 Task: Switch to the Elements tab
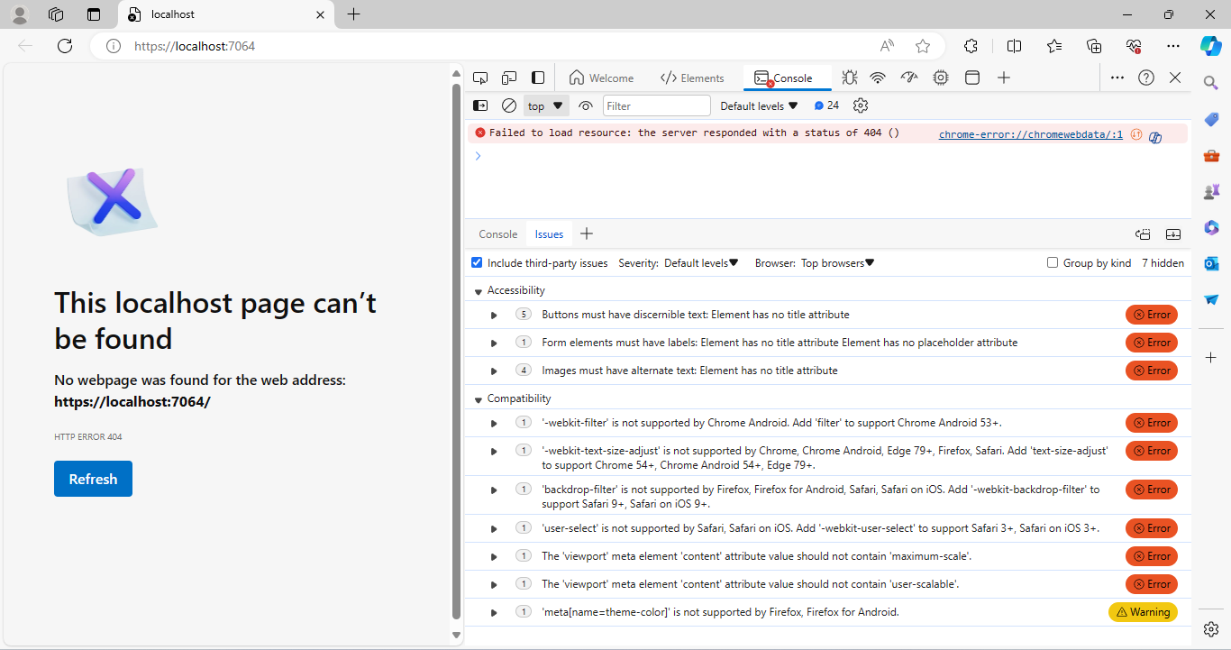pyautogui.click(x=692, y=78)
